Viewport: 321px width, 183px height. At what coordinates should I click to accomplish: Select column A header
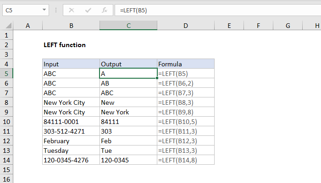[28, 26]
